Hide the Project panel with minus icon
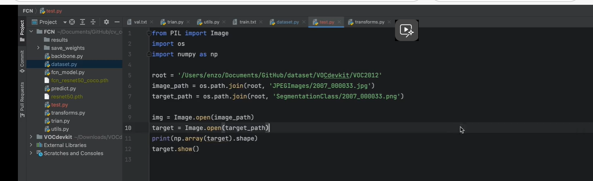This screenshot has width=593, height=181. pos(117,22)
